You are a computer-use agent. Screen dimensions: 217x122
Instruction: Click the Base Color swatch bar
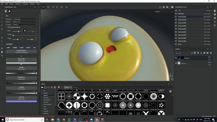21,63
